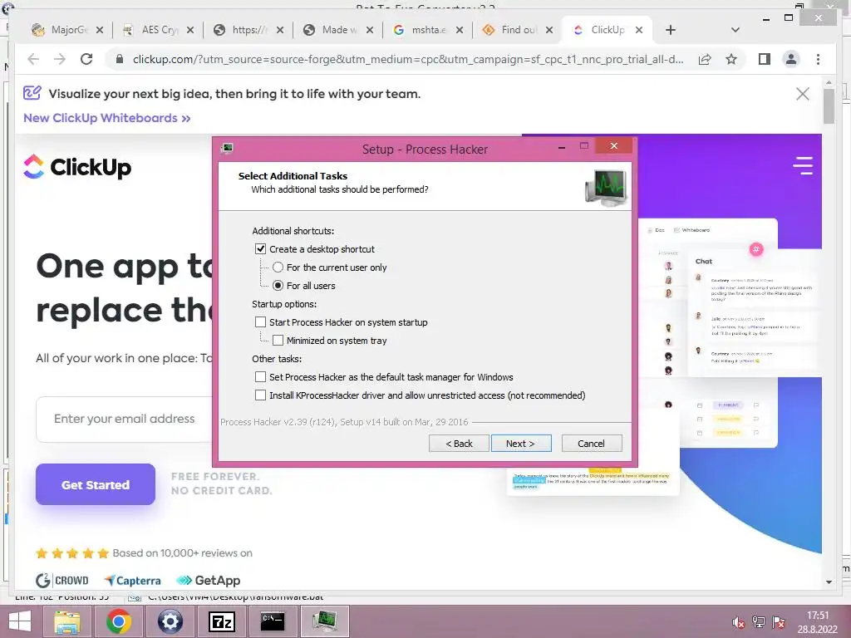Viewport: 851px width, 638px height.
Task: Go back with the '< Back' button
Action: point(459,444)
